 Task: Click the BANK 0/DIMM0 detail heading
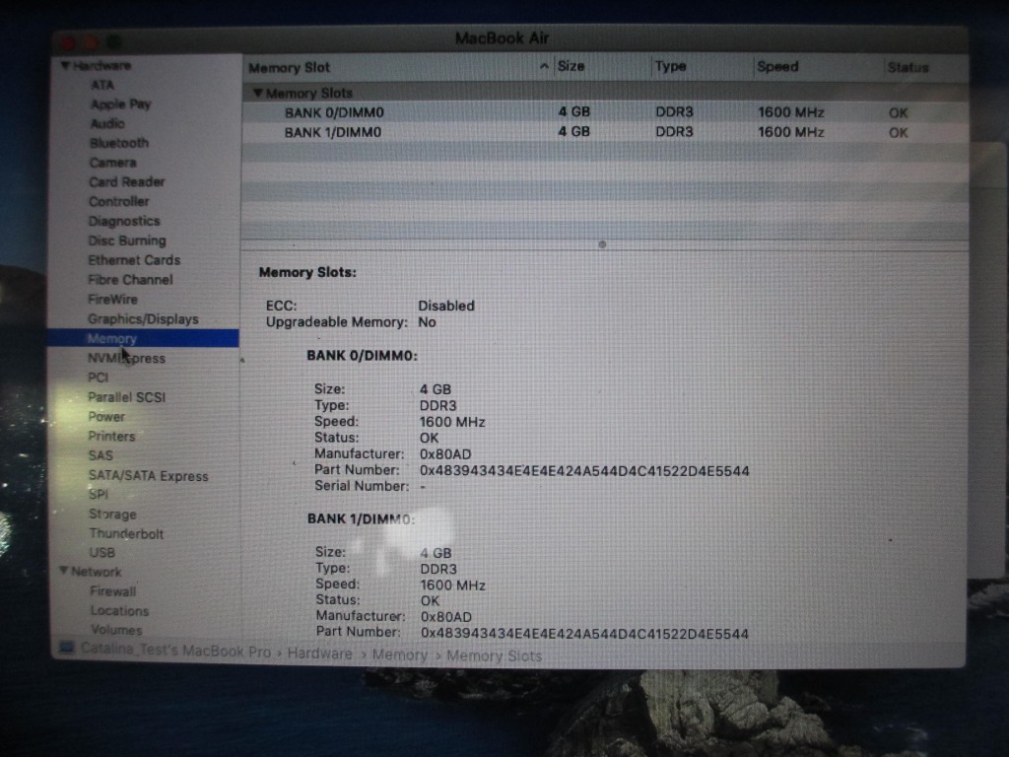coord(363,356)
